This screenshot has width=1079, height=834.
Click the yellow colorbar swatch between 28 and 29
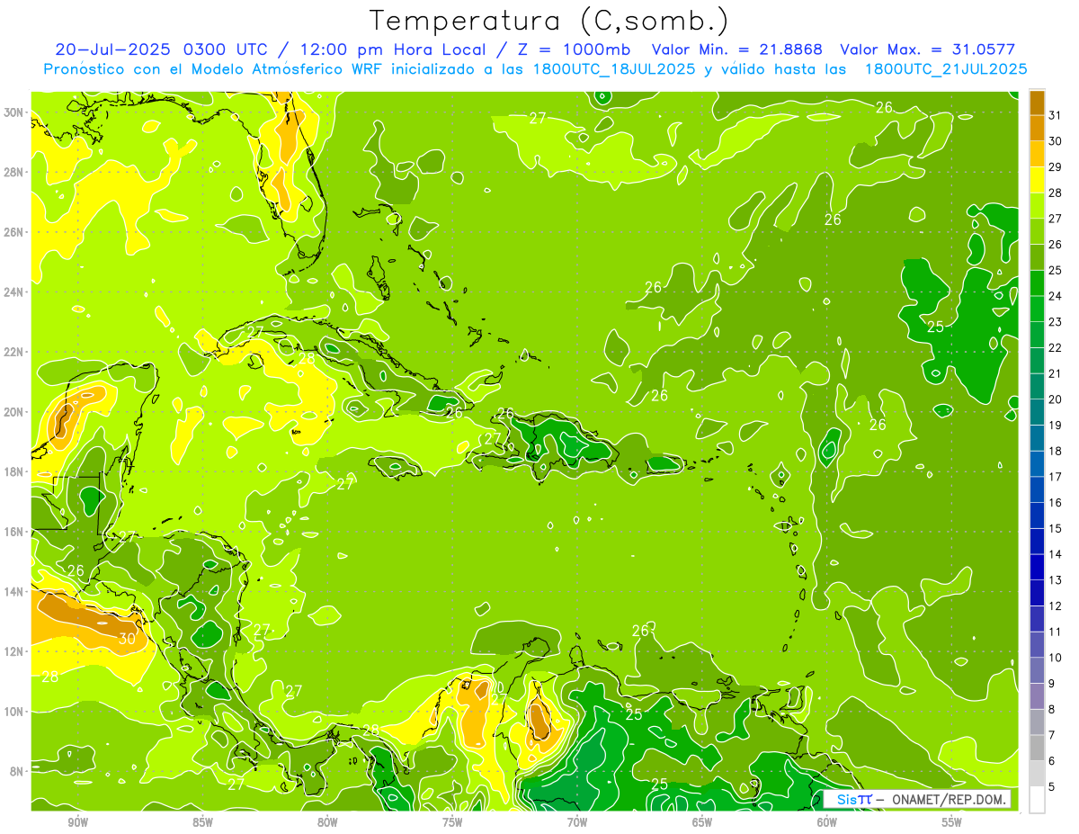point(1037,180)
